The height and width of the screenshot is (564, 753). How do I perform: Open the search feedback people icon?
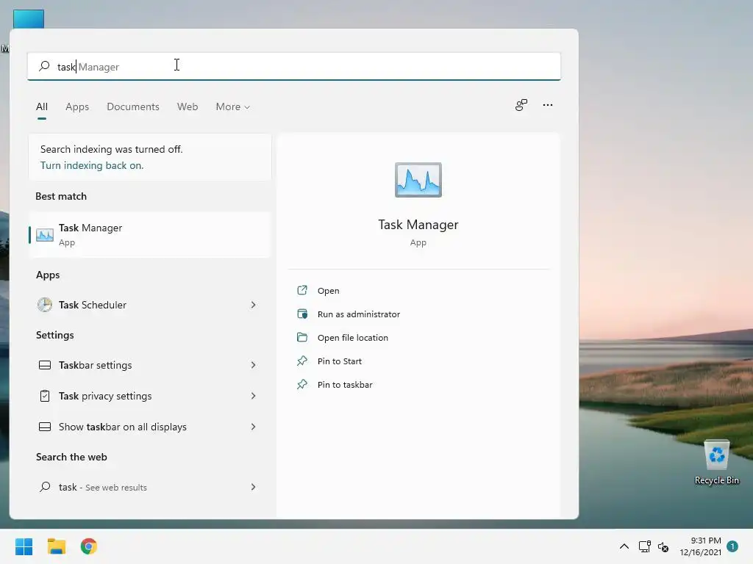tap(521, 105)
